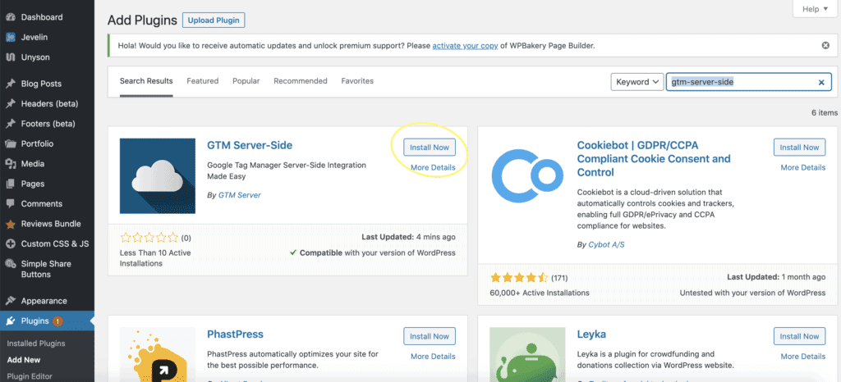
Task: Open the GTM Server-Side title link
Action: click(250, 146)
